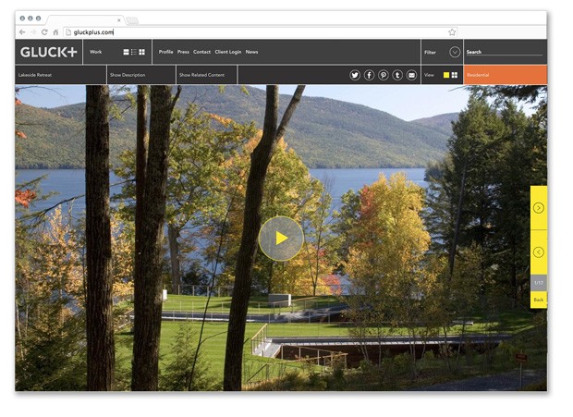Click the orange Residential category tag

(506, 75)
